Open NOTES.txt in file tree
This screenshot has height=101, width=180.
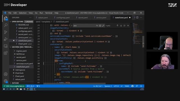coord(20,54)
